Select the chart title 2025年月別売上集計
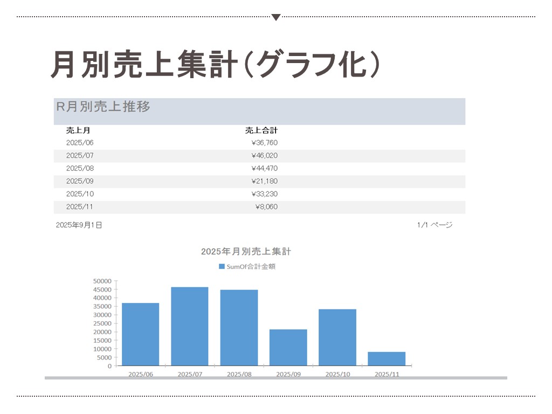552x414 pixels. pyautogui.click(x=246, y=251)
